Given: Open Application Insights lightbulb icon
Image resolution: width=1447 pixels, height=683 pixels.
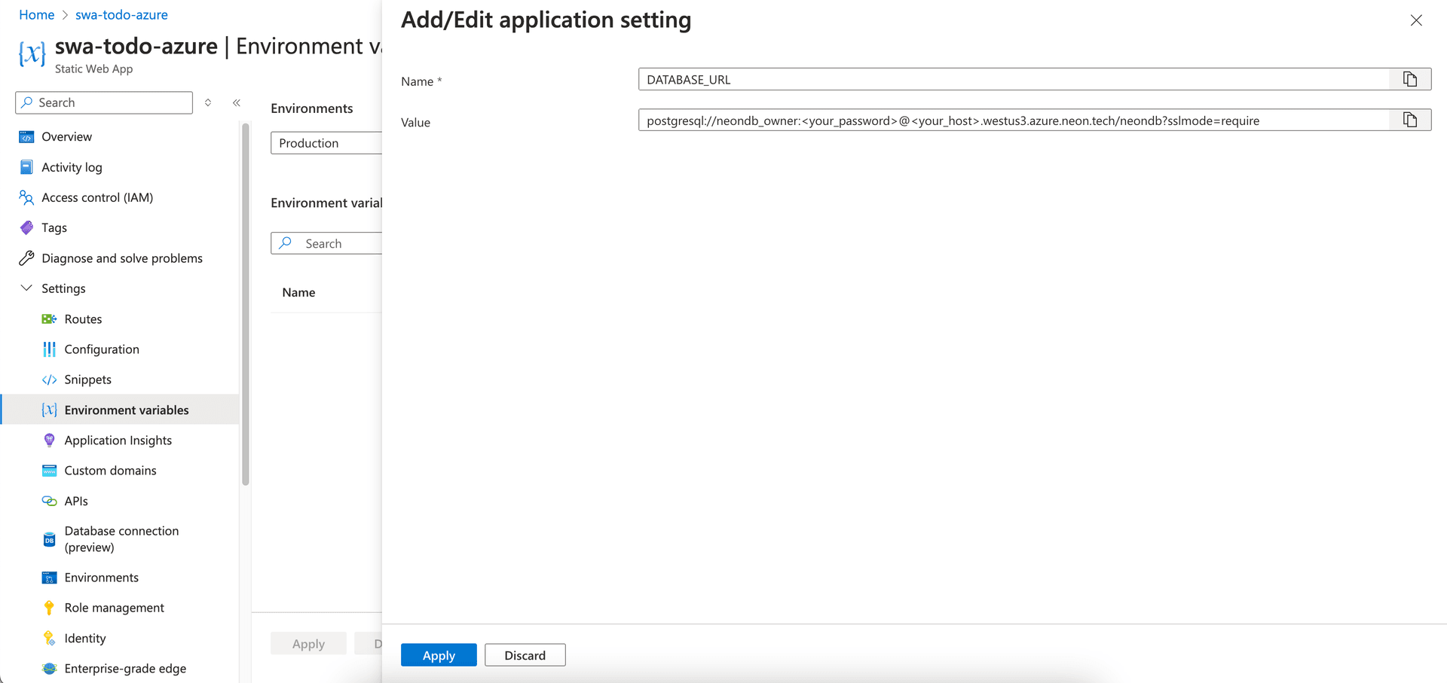Looking at the screenshot, I should [49, 441].
